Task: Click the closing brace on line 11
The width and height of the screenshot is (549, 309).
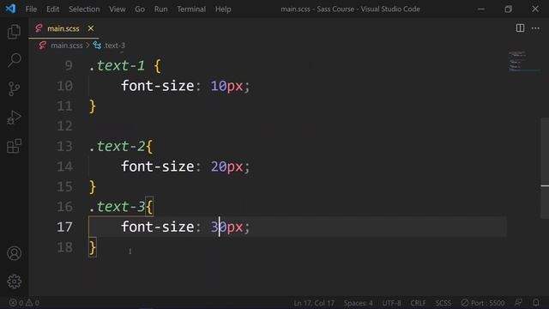Action: (93, 106)
